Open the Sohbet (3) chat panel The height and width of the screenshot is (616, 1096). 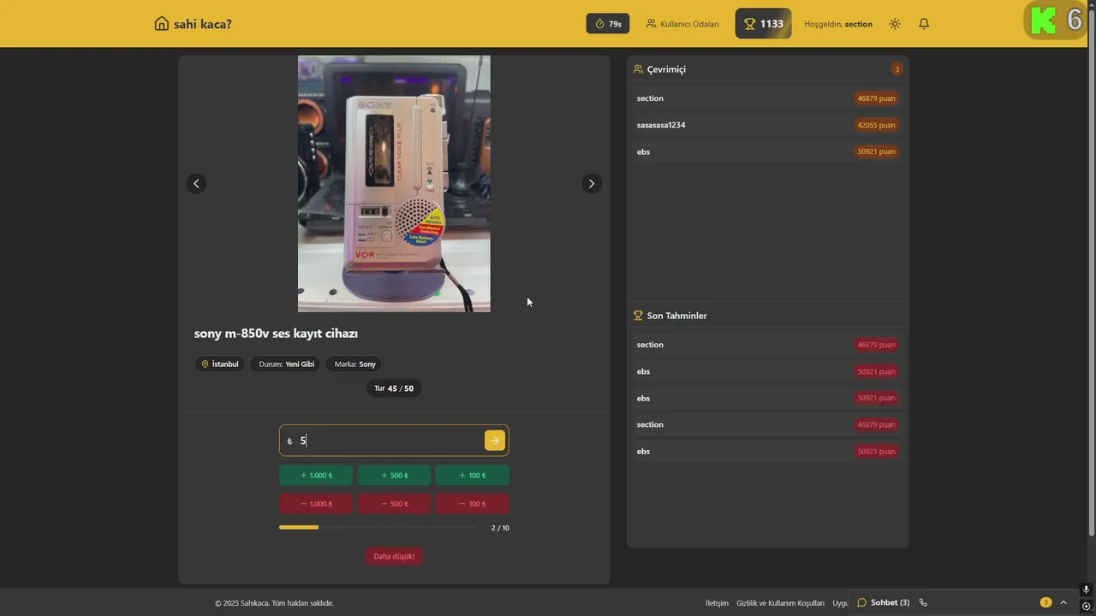point(884,602)
